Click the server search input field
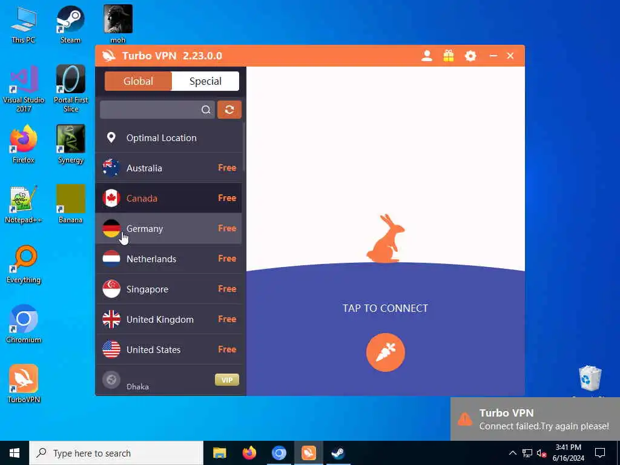The width and height of the screenshot is (620, 465). pos(157,110)
